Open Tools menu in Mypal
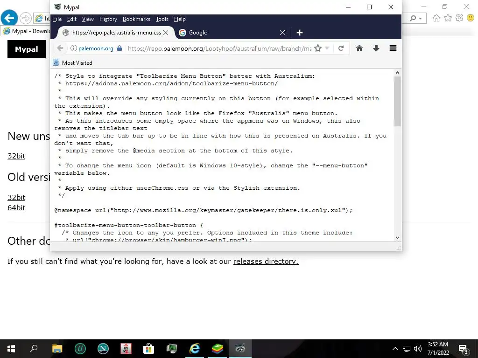478x358 pixels. click(162, 19)
